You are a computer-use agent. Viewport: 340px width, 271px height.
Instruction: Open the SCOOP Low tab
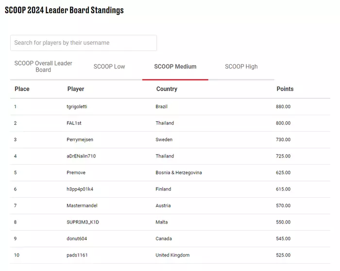pos(109,66)
